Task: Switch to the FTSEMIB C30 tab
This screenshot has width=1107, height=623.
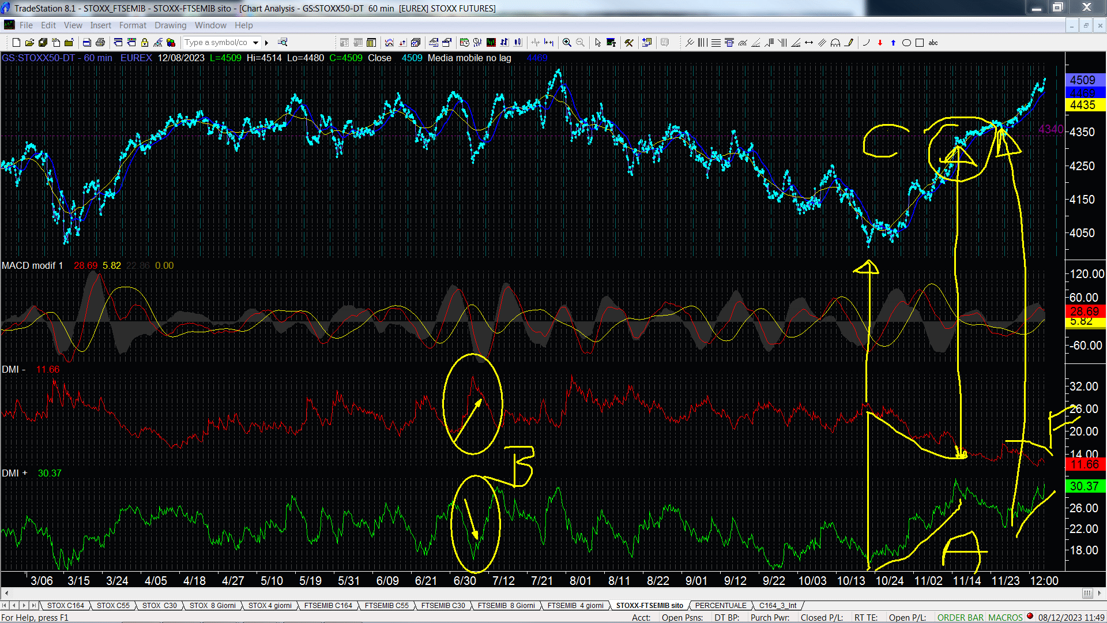Action: tap(443, 606)
